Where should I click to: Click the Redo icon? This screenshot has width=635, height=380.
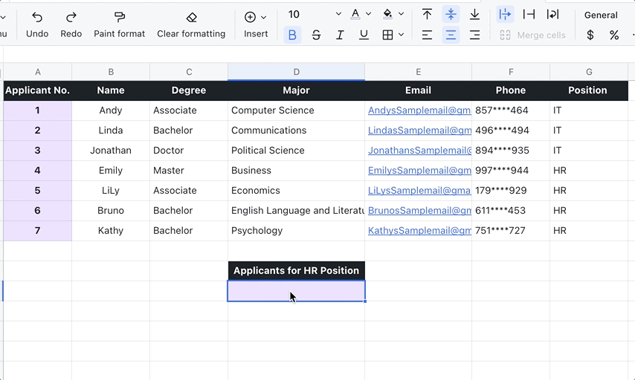click(x=71, y=17)
